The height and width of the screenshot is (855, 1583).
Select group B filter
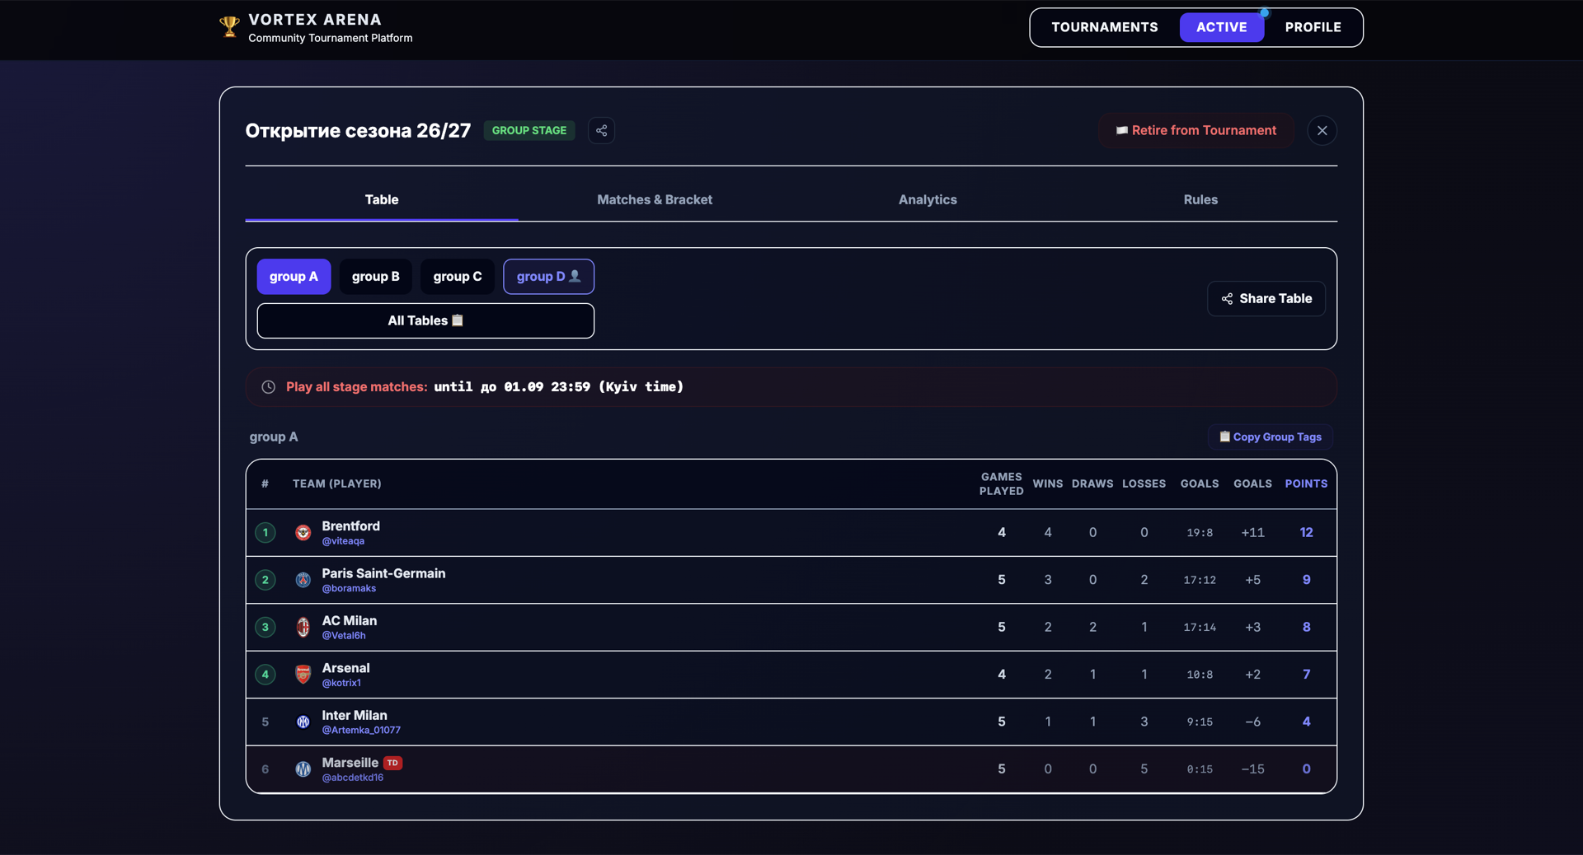(376, 277)
